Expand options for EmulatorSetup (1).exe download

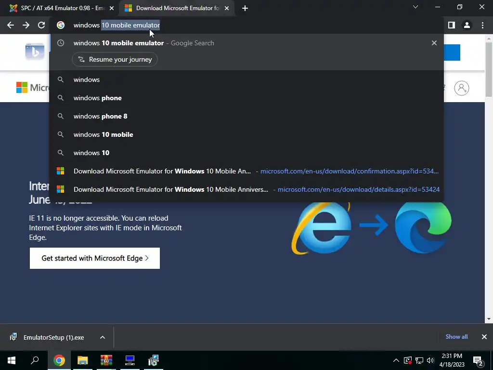(103, 337)
